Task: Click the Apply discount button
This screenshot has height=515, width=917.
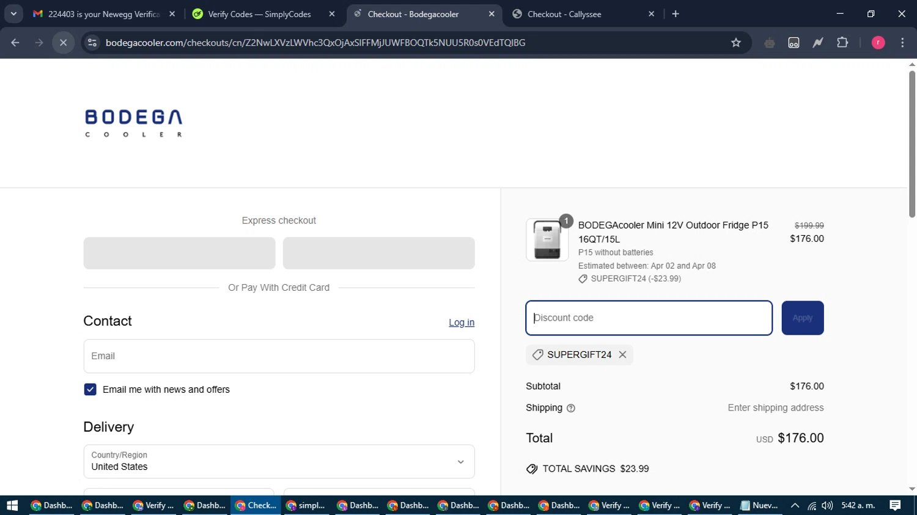Action: click(802, 318)
